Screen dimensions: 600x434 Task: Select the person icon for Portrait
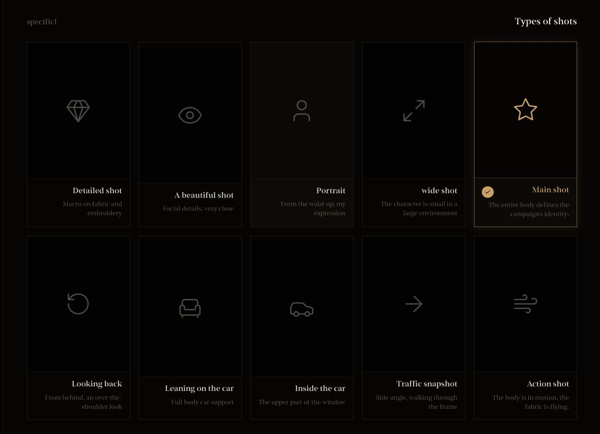[302, 110]
